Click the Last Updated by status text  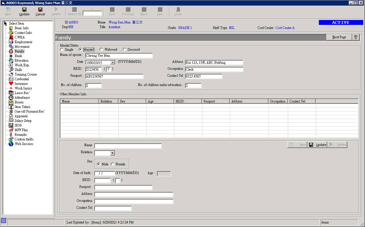coord(100,222)
